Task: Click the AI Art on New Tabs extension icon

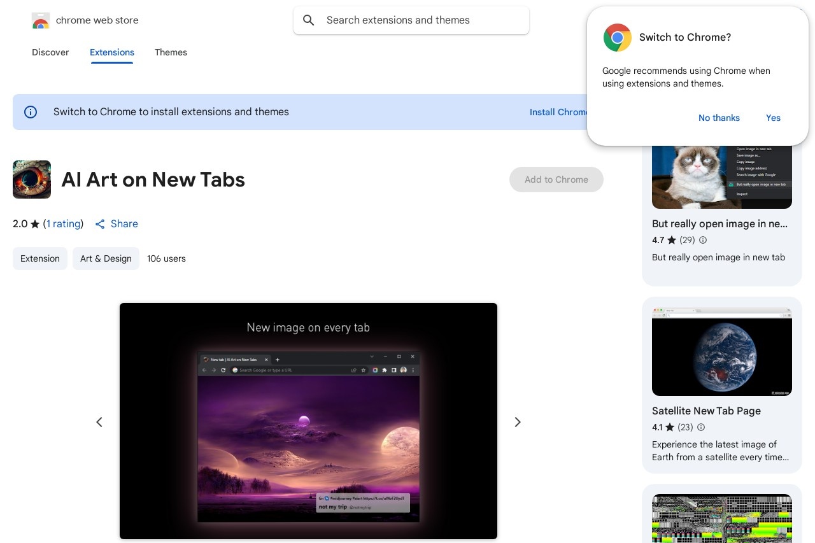Action: (32, 180)
